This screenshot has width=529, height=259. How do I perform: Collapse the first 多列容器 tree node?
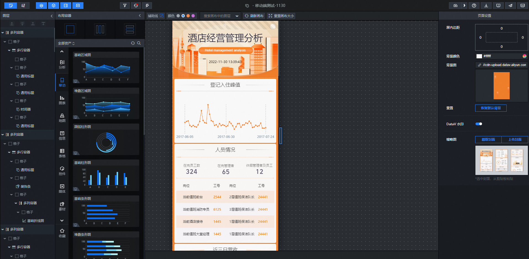click(3, 33)
